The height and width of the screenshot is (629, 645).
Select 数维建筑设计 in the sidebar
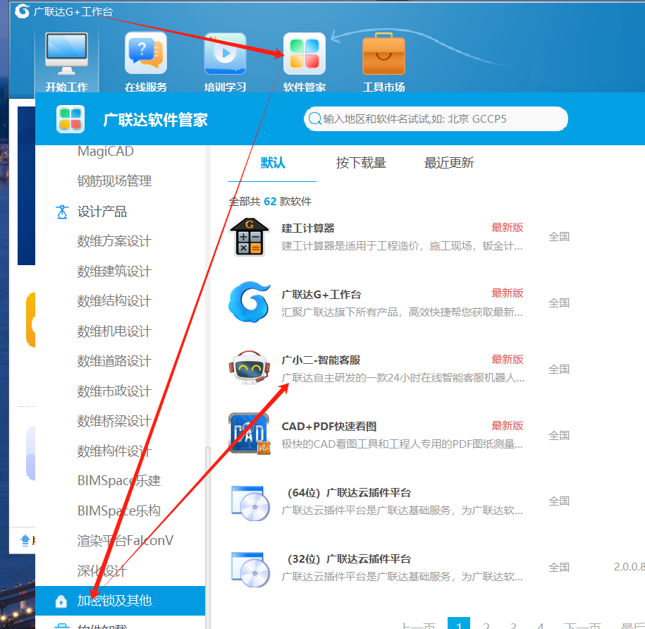point(114,271)
